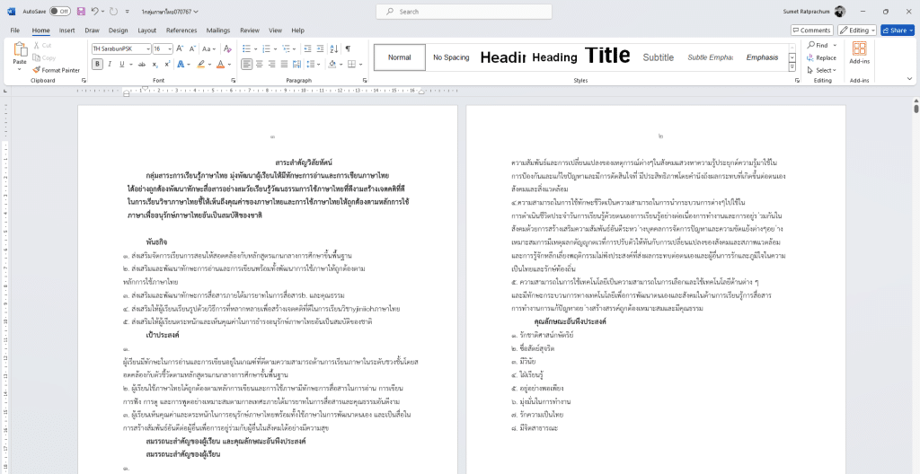The image size is (920, 474).
Task: Click the Increase Font Size icon
Action: click(180, 48)
